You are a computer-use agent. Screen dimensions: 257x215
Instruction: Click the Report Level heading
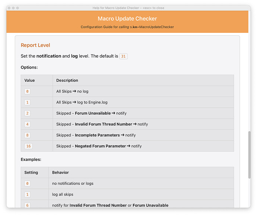(35, 45)
